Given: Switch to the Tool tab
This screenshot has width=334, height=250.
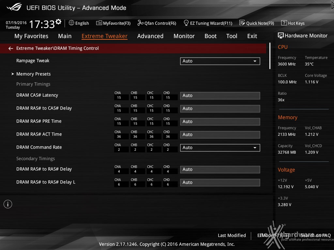Looking at the screenshot, I should click(x=232, y=36).
